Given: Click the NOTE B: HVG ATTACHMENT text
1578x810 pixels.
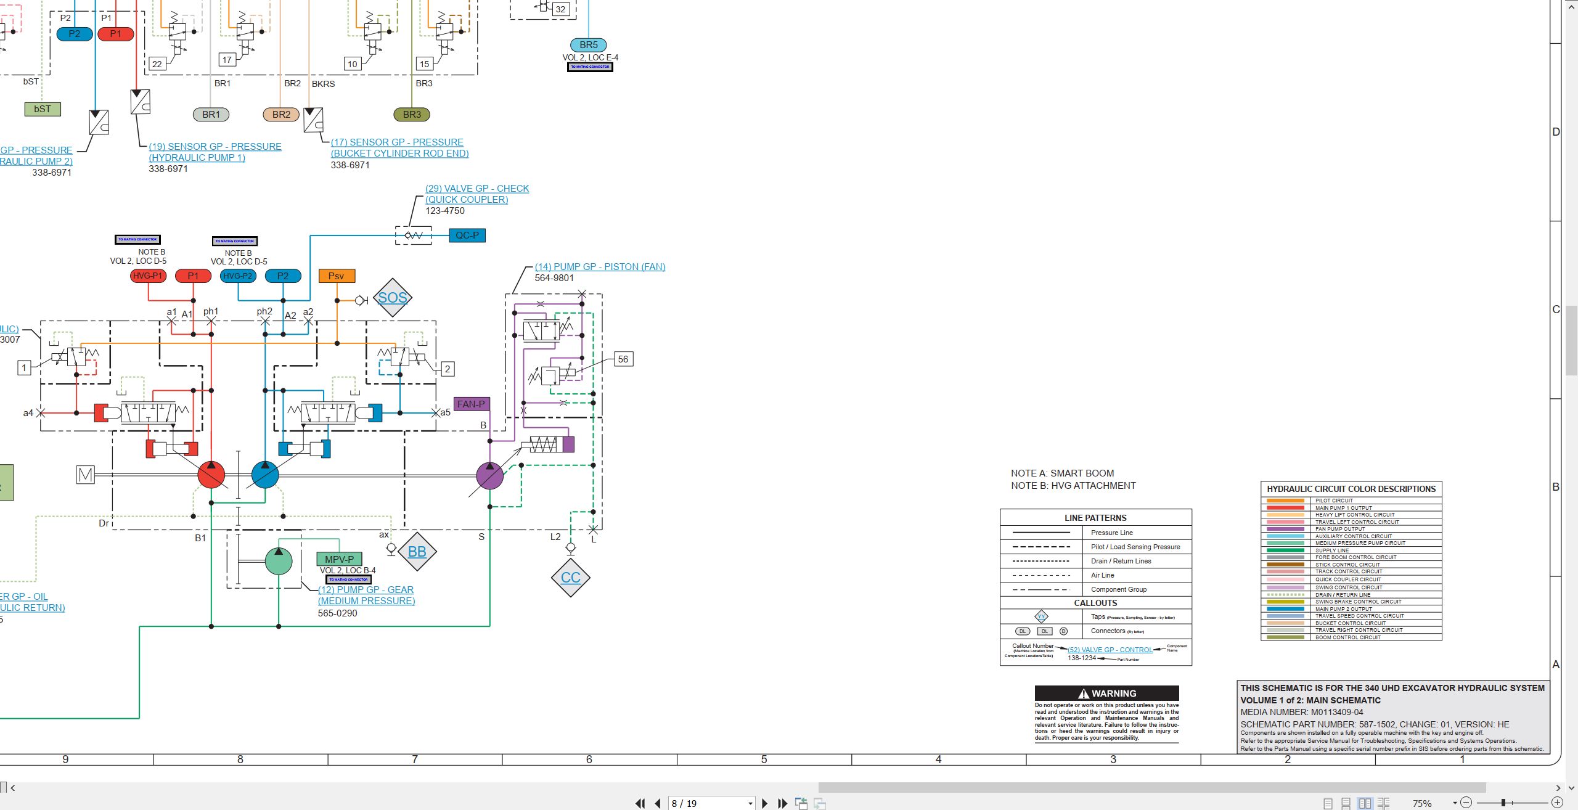Looking at the screenshot, I should (x=1073, y=486).
